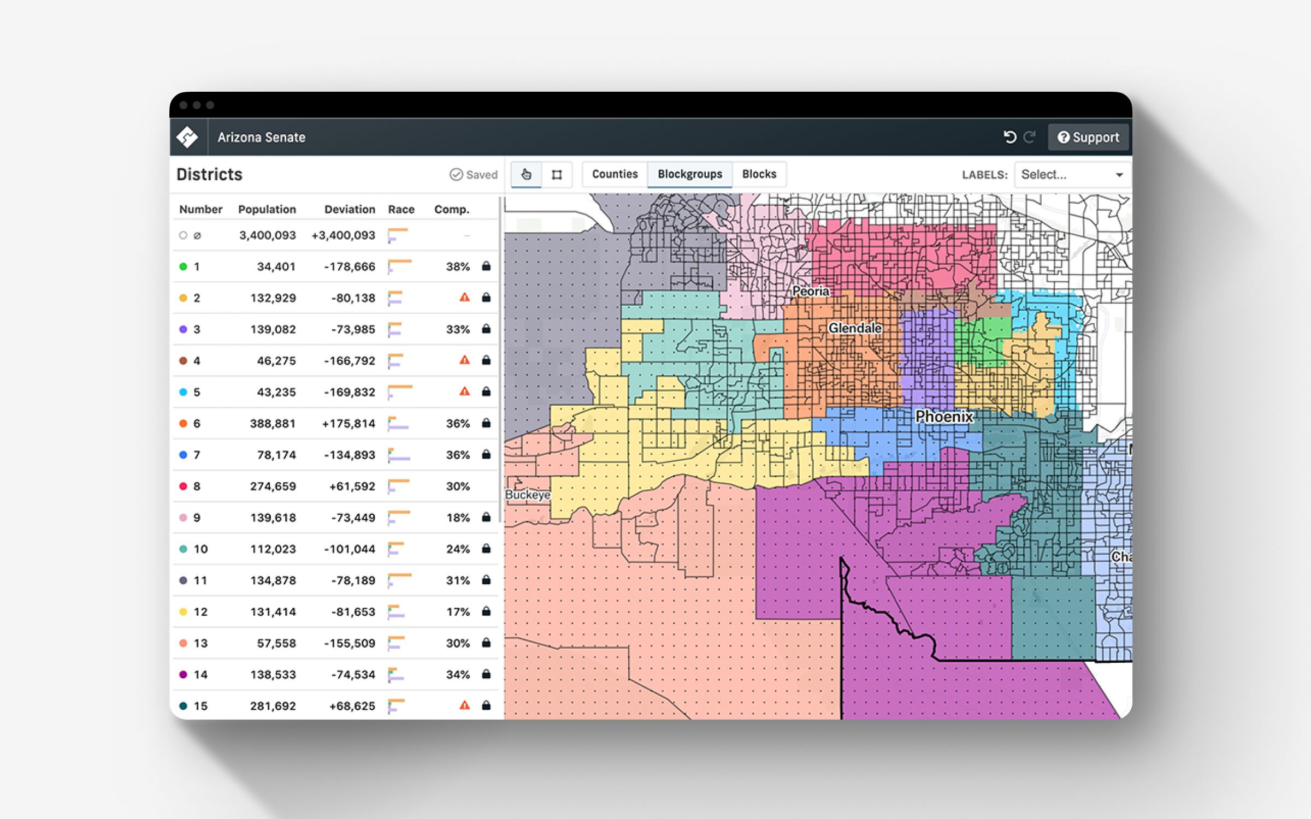The width and height of the screenshot is (1311, 819).
Task: Click warning triangle for district 15
Action: pyautogui.click(x=464, y=705)
